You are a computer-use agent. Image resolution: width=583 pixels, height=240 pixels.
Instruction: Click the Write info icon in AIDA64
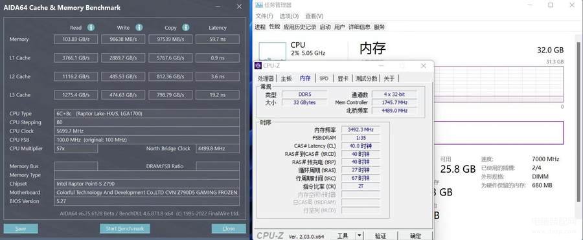[139, 27]
